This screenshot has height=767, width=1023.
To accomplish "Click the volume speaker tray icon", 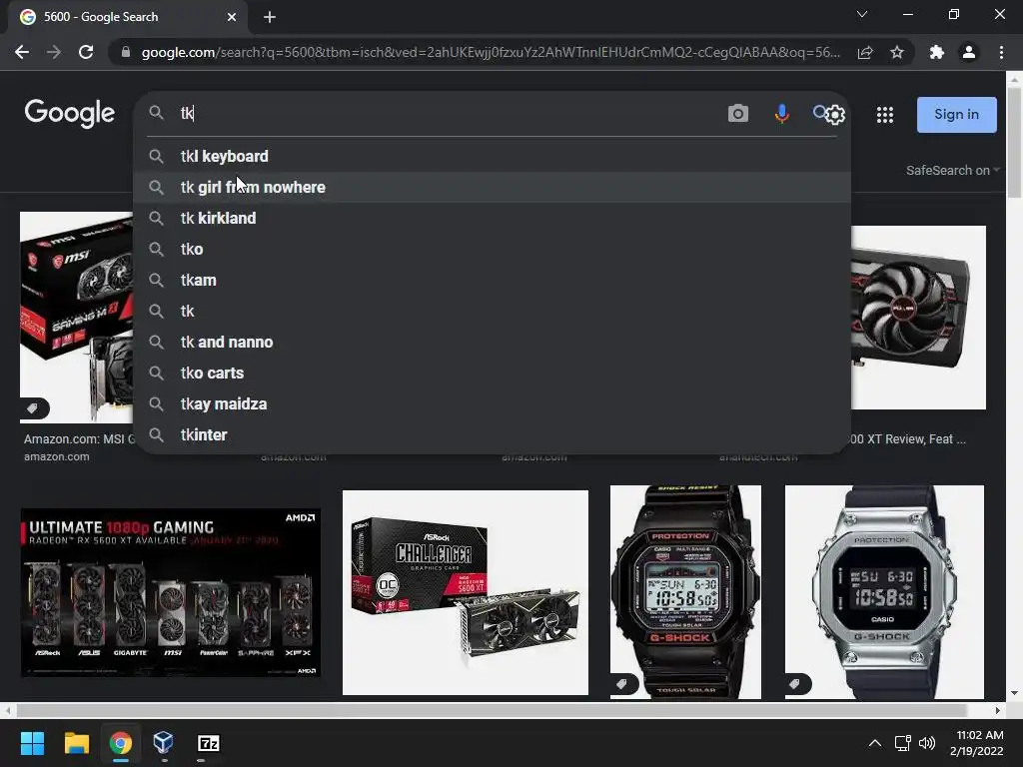I will (x=926, y=743).
